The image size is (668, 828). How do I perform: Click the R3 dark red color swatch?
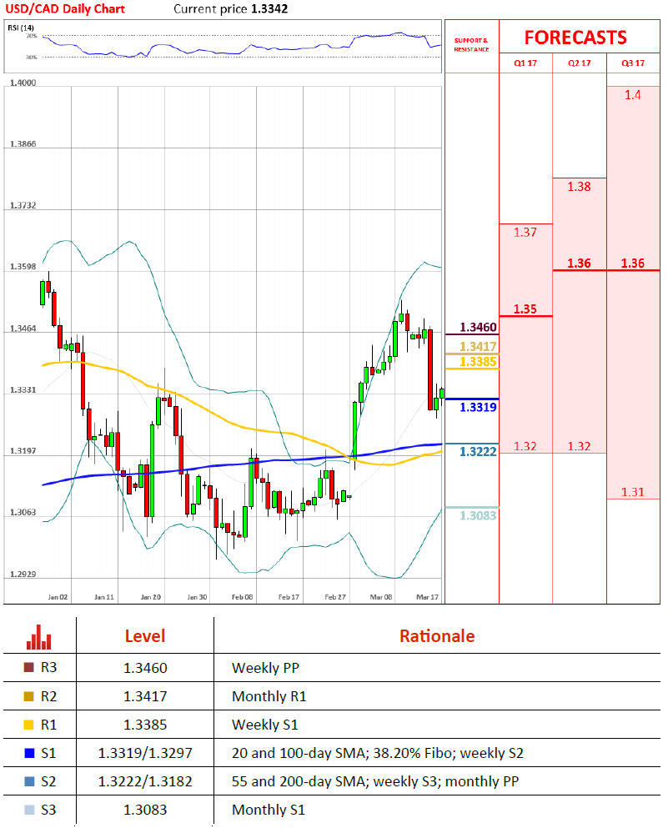point(29,667)
